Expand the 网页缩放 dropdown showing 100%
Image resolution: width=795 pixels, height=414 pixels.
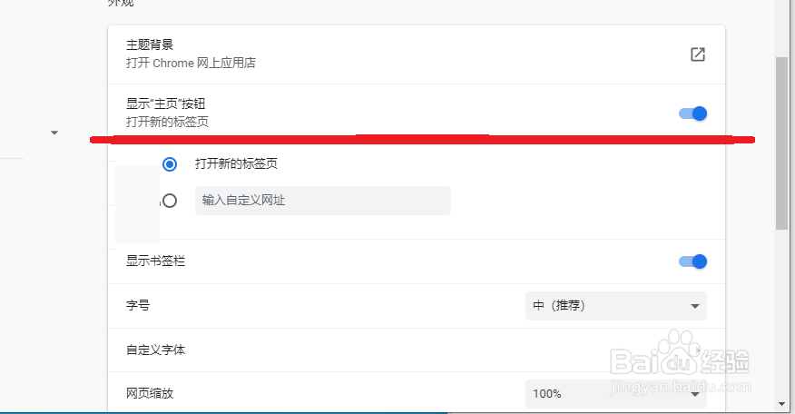[x=615, y=393]
